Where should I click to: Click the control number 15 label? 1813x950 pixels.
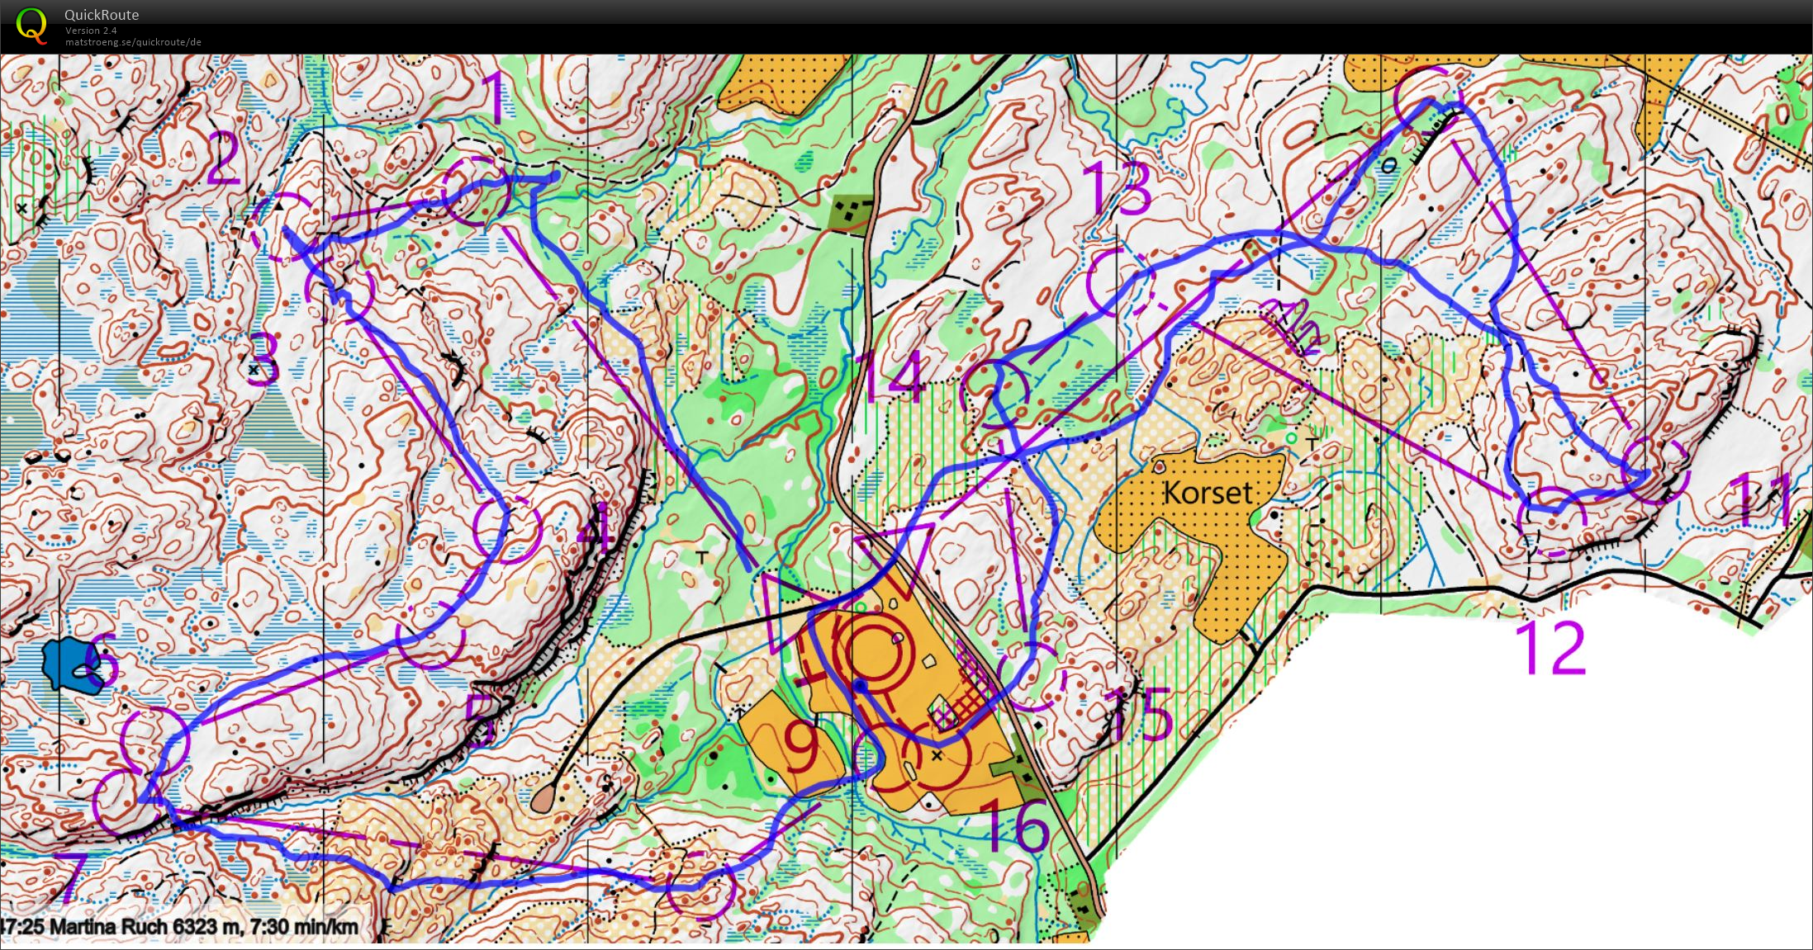(1140, 715)
